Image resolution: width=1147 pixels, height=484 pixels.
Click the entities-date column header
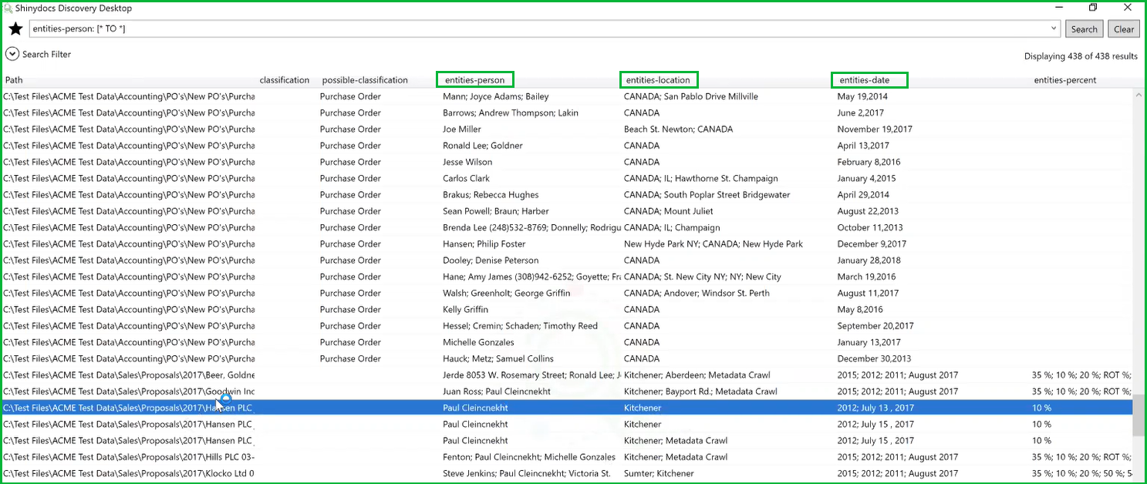869,80
